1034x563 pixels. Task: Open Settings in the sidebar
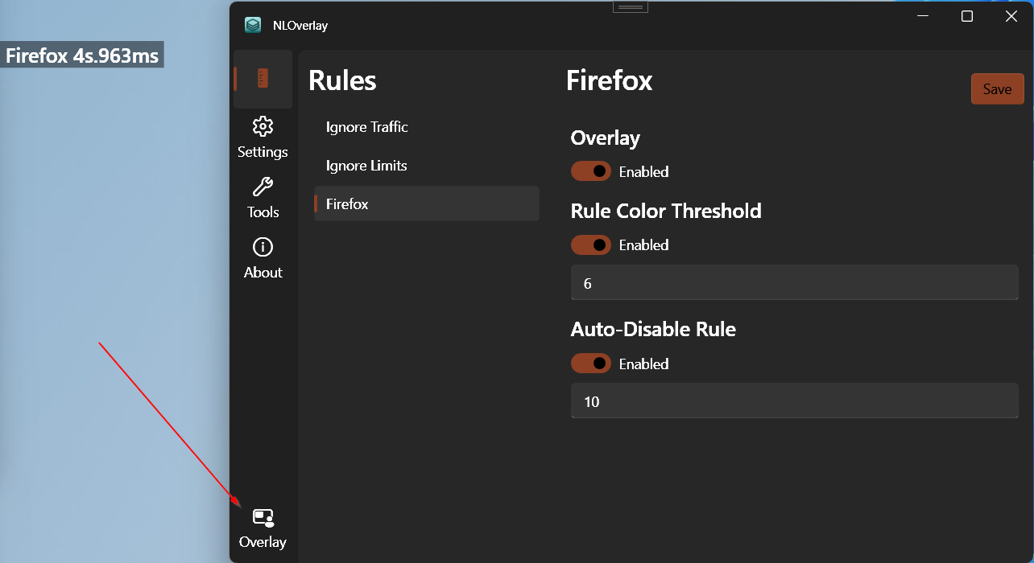[263, 138]
